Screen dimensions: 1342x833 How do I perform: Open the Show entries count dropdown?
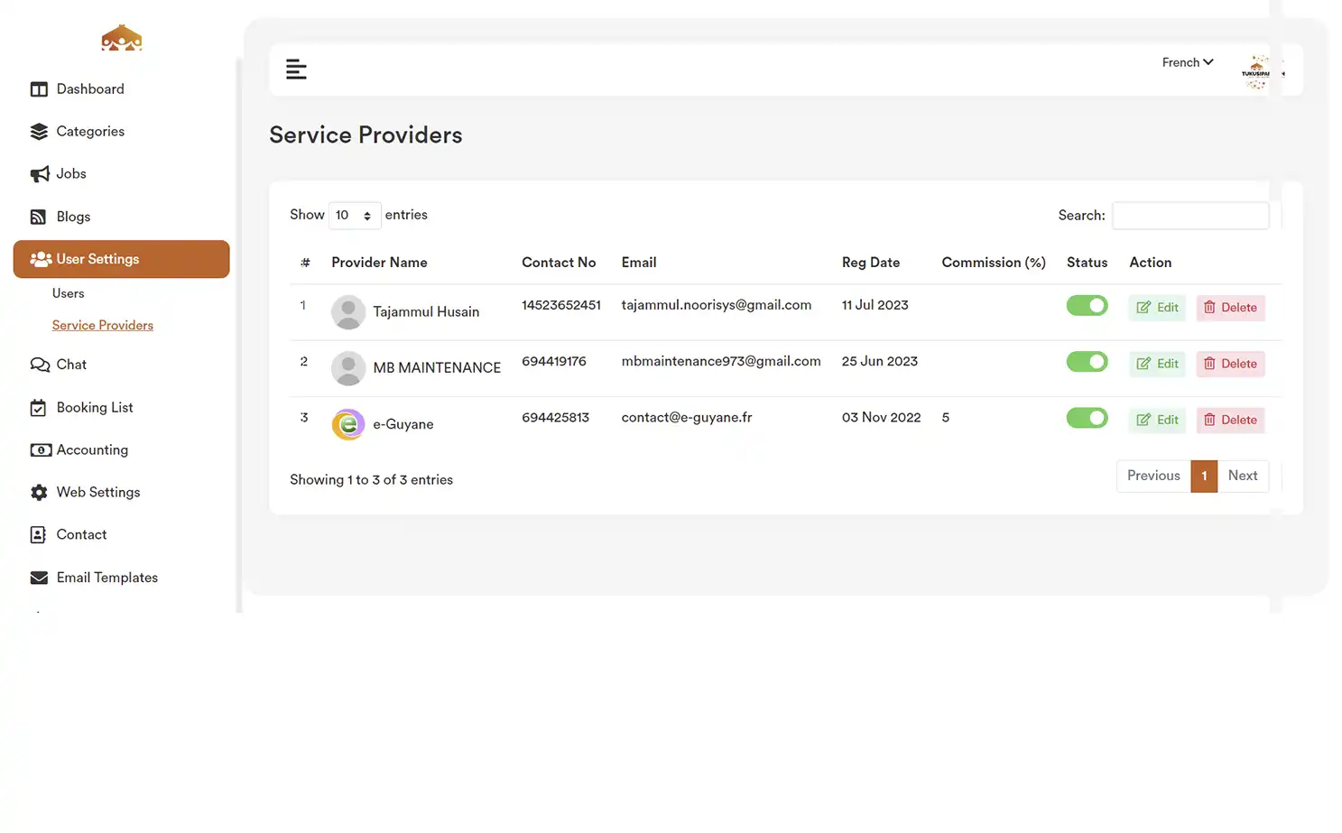click(354, 215)
